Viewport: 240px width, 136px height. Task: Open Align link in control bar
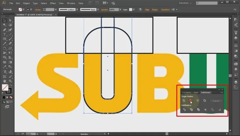tap(147, 9)
